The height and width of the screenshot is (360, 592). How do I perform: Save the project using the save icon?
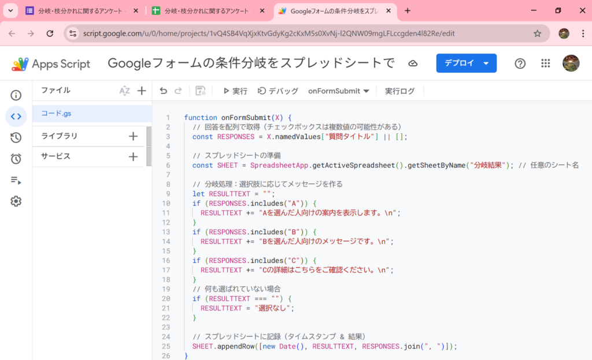(x=201, y=91)
